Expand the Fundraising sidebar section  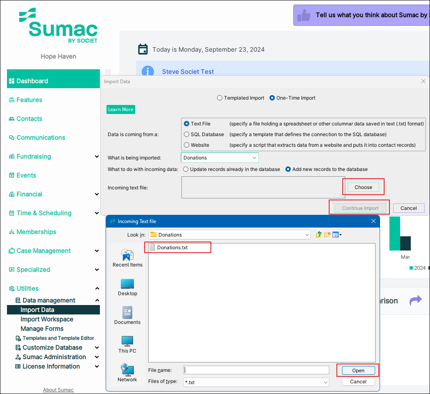click(x=97, y=157)
